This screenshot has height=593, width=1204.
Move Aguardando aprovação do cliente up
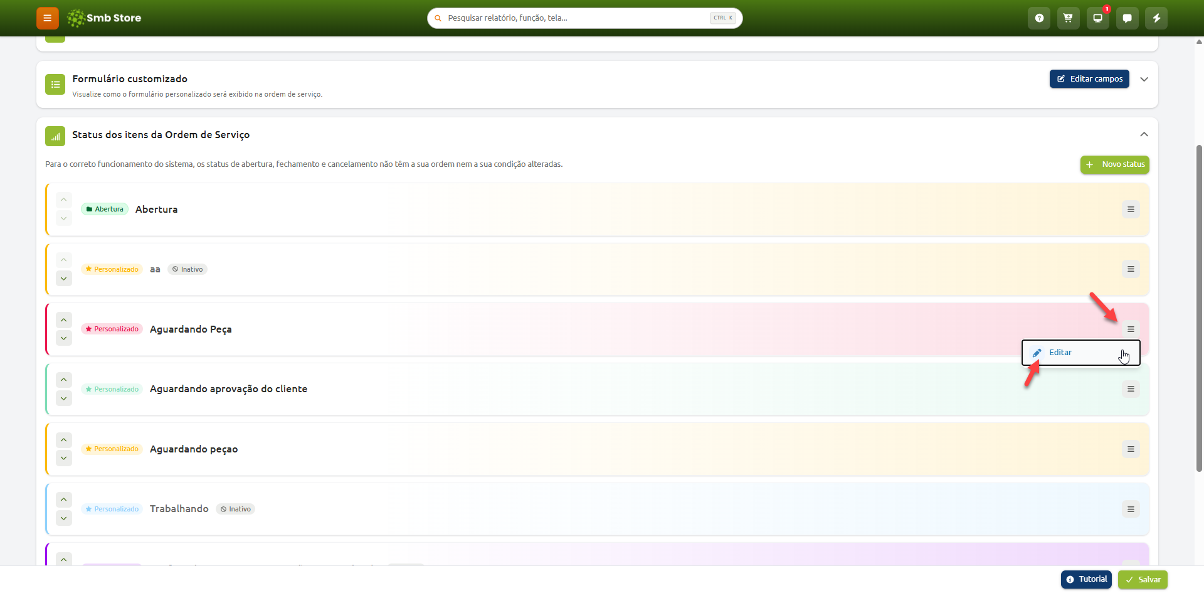coord(64,380)
